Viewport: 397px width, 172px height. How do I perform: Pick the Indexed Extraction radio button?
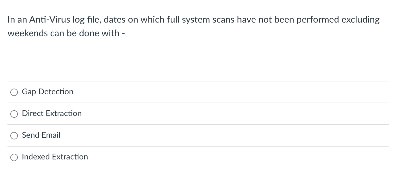click(x=14, y=157)
